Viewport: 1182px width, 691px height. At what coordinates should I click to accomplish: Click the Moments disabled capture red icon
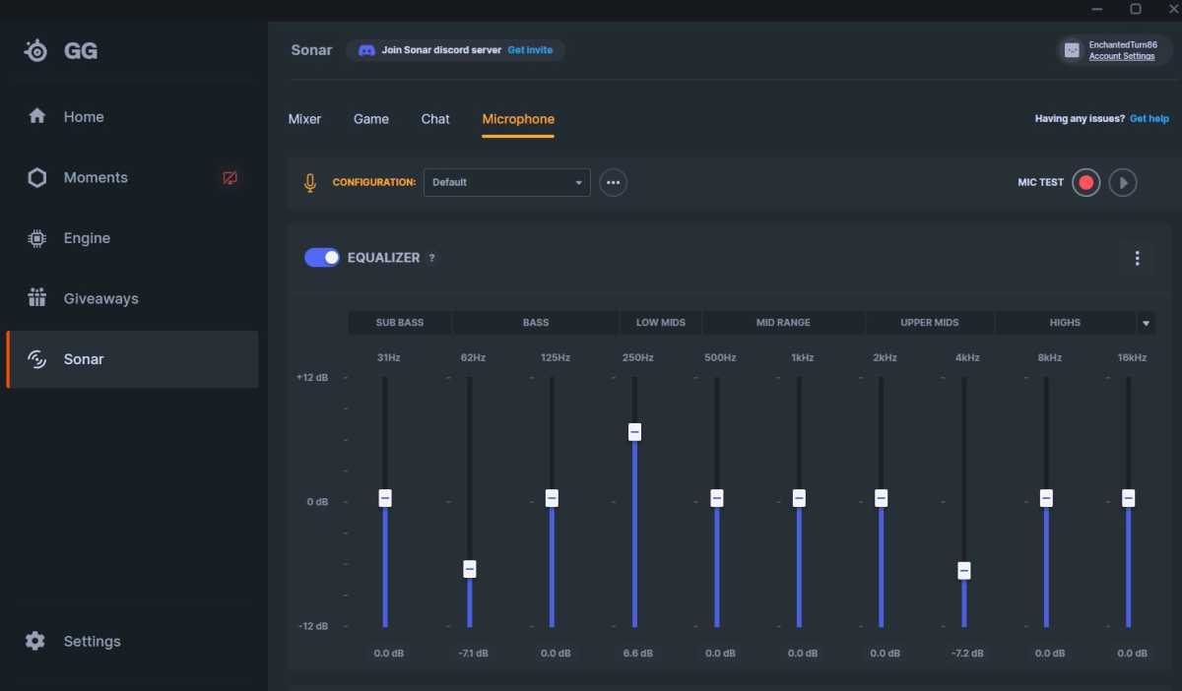pos(230,178)
